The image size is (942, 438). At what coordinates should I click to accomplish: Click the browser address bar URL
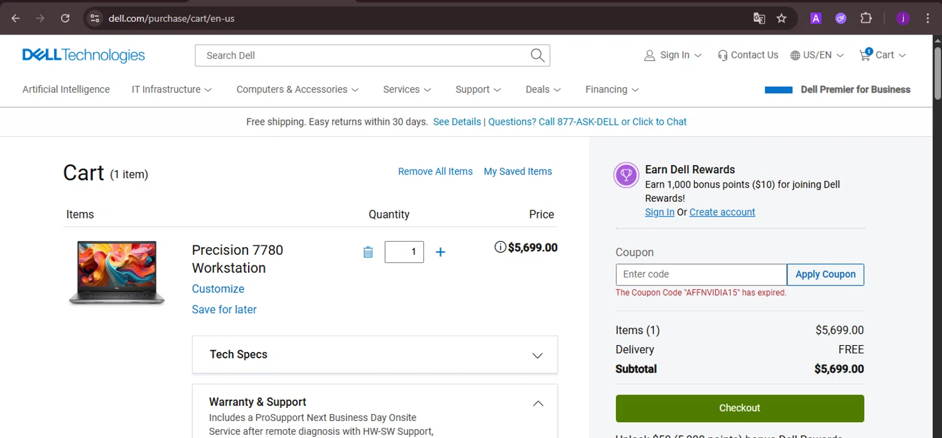(171, 18)
